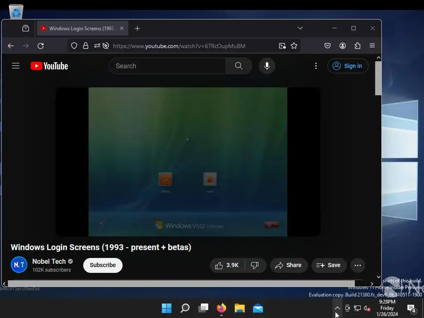Screen dimensions: 424x318
Task: Expand the list all tabs dropdown
Action: (x=300, y=28)
